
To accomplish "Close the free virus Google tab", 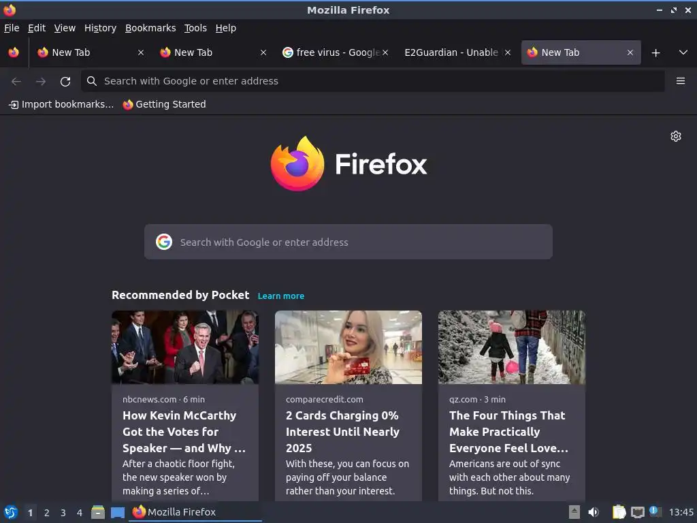I will click(385, 52).
